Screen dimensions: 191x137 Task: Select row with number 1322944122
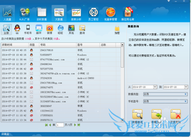[x=61, y=111]
